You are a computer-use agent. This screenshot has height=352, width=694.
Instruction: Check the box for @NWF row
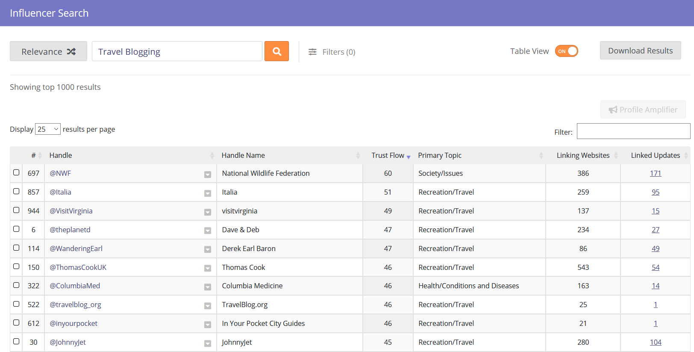tap(16, 172)
